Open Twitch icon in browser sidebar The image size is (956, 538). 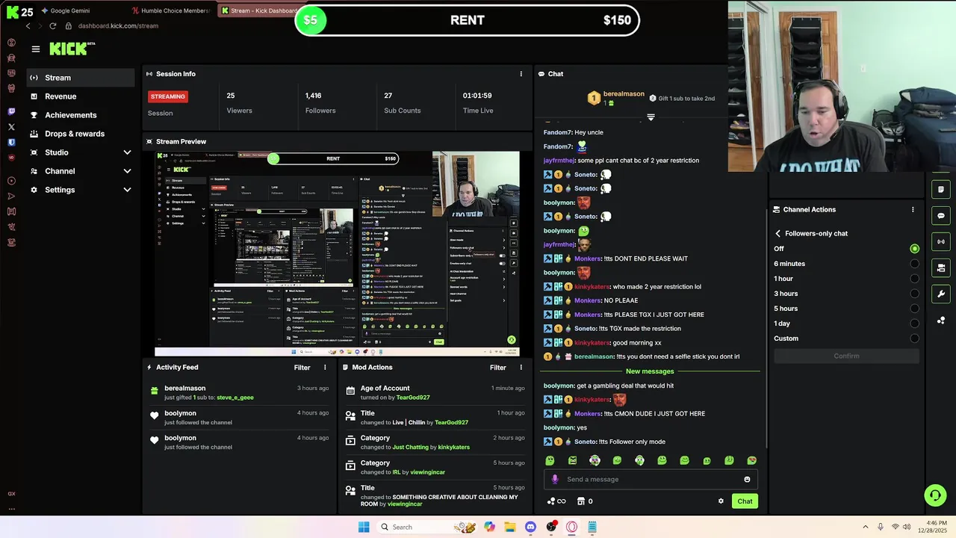(x=11, y=111)
